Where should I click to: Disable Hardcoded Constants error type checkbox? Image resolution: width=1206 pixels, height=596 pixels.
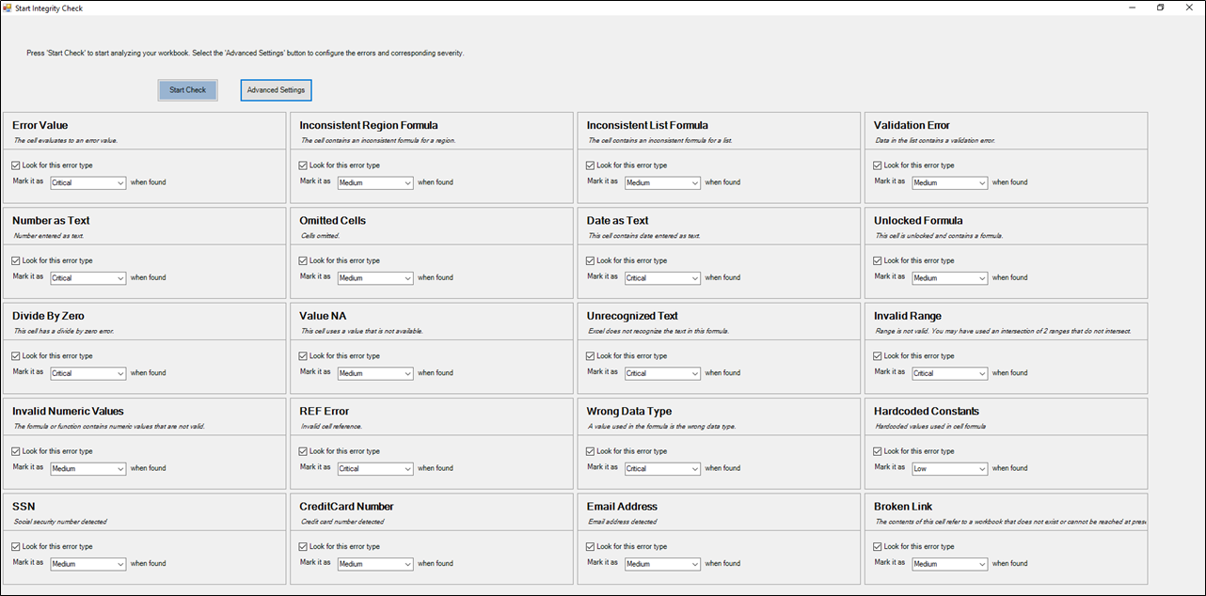click(878, 451)
